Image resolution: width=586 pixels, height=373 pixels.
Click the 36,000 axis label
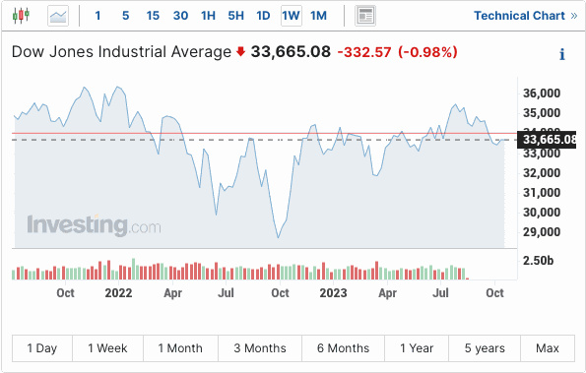542,93
